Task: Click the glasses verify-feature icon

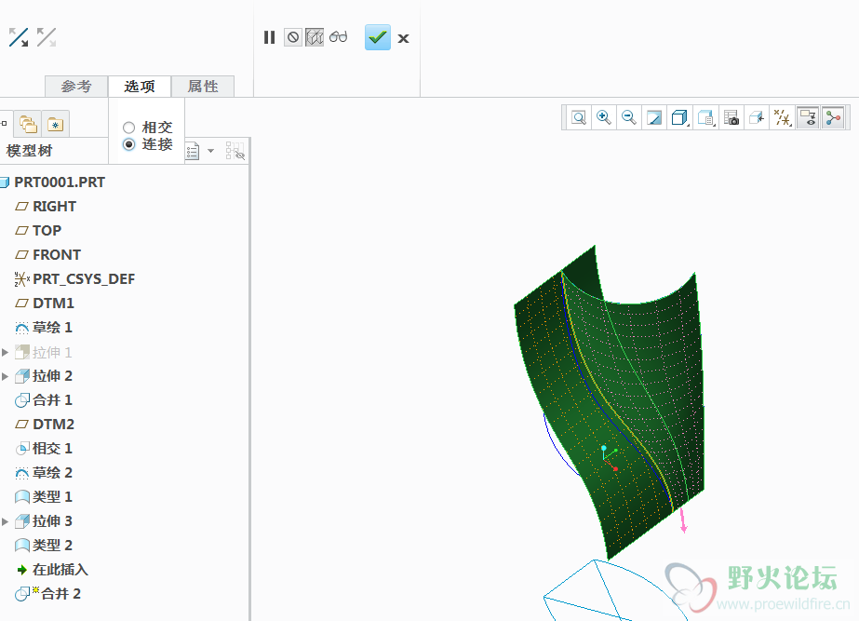Action: 339,36
